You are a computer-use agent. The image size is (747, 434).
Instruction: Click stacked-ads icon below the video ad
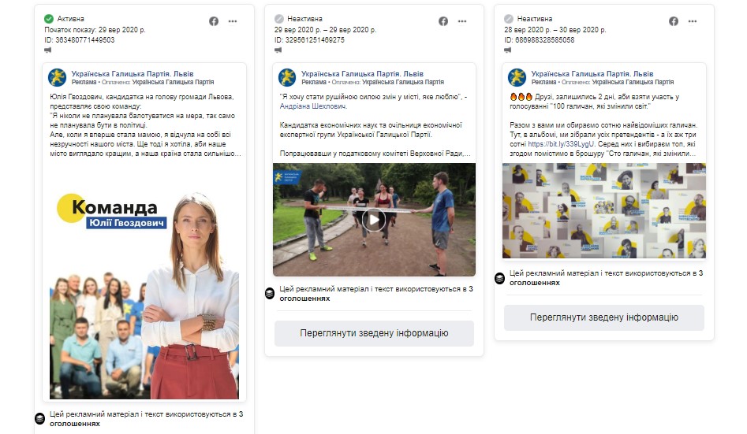click(x=270, y=294)
